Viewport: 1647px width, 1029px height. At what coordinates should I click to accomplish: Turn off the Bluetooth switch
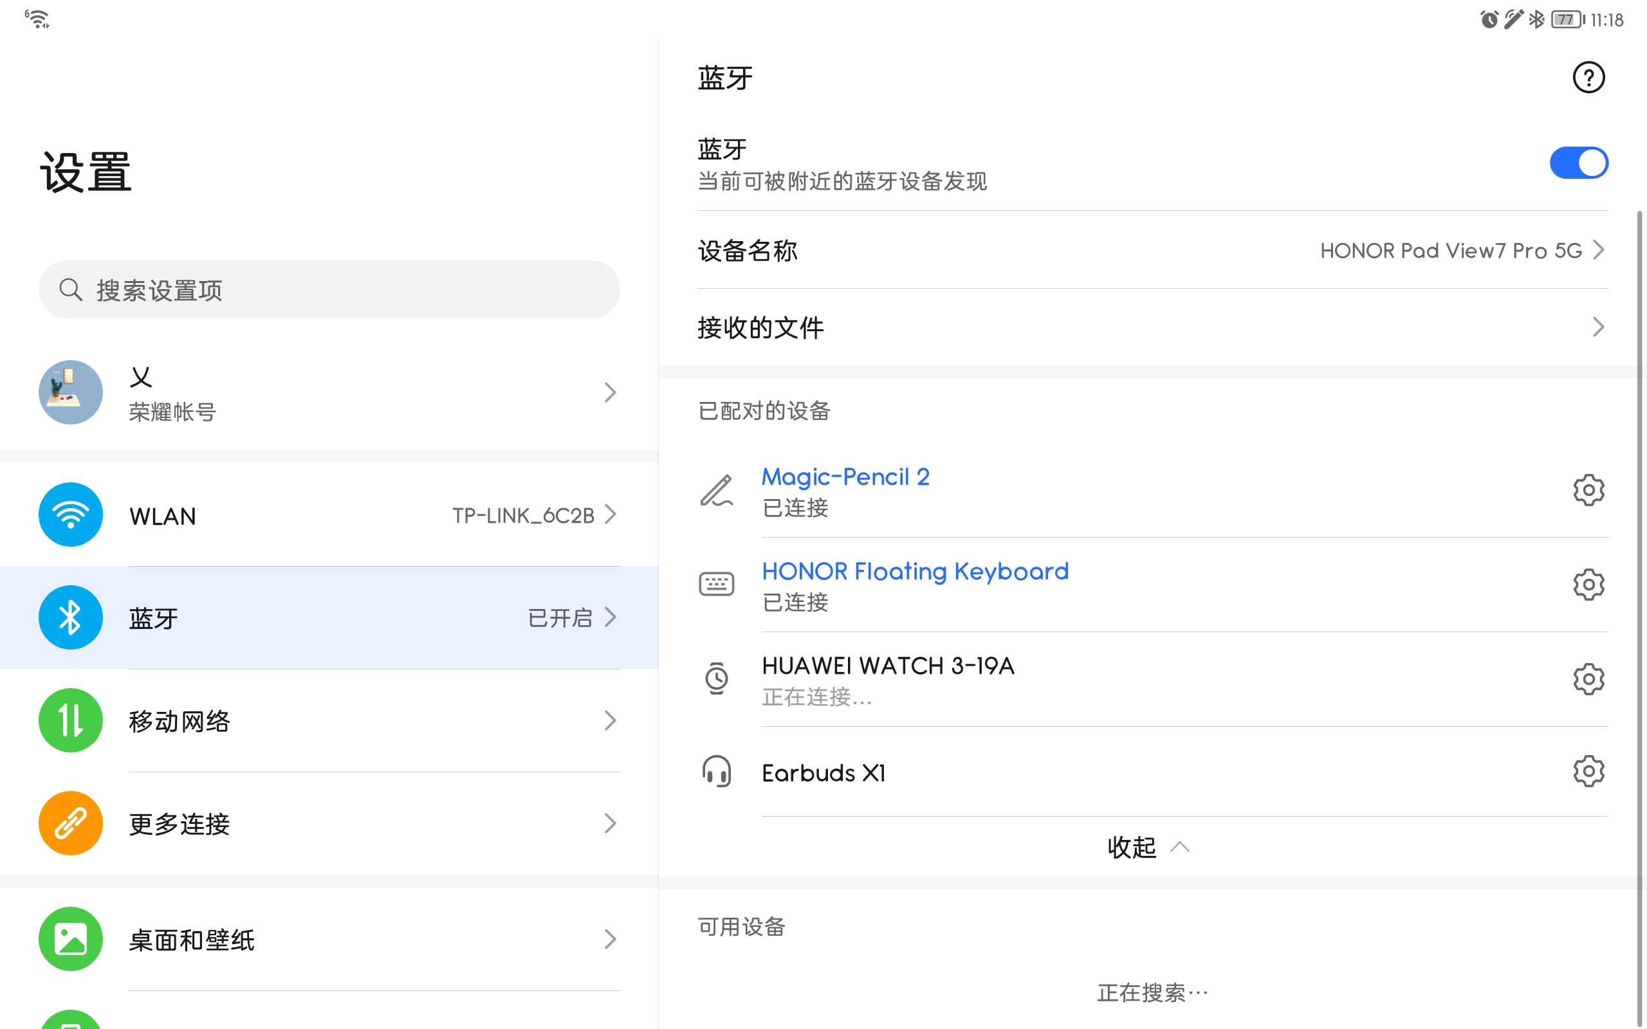pos(1579,163)
